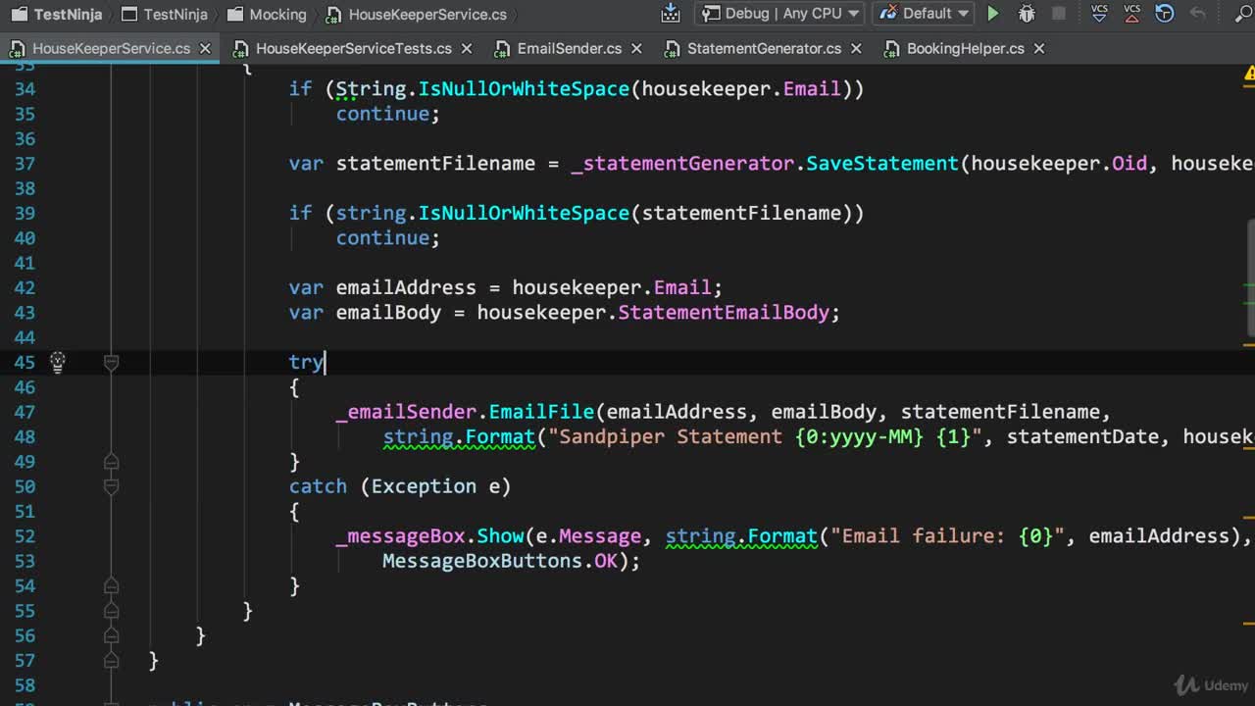Click 'continue' on line 35
Image resolution: width=1255 pixels, height=706 pixels.
tap(382, 114)
